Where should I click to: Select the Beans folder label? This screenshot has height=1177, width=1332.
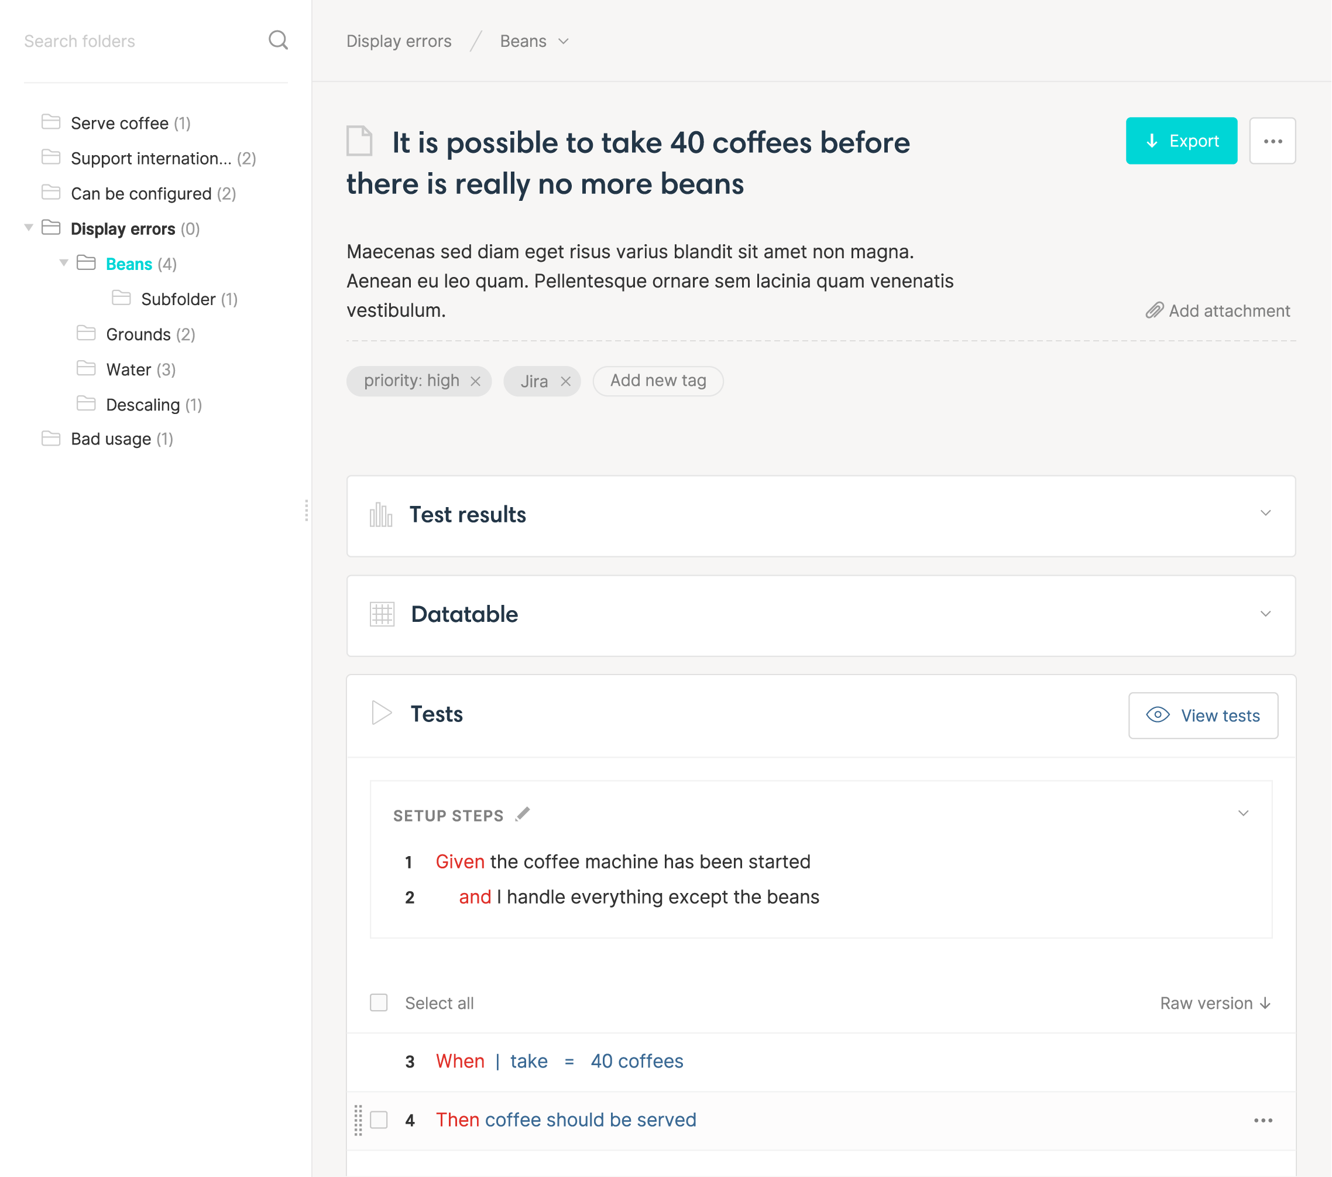129,264
